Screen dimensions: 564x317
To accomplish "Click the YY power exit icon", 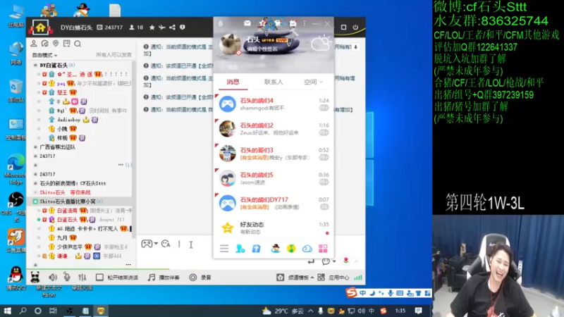I will click(x=355, y=27).
